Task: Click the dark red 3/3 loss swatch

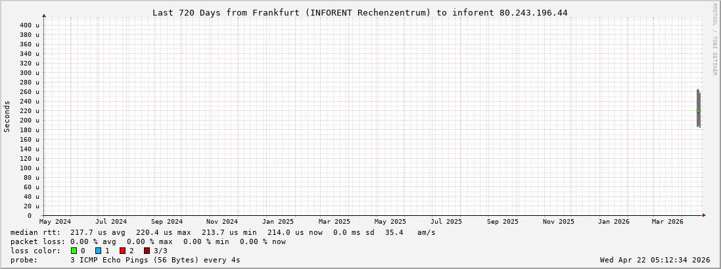Action: click(147, 251)
